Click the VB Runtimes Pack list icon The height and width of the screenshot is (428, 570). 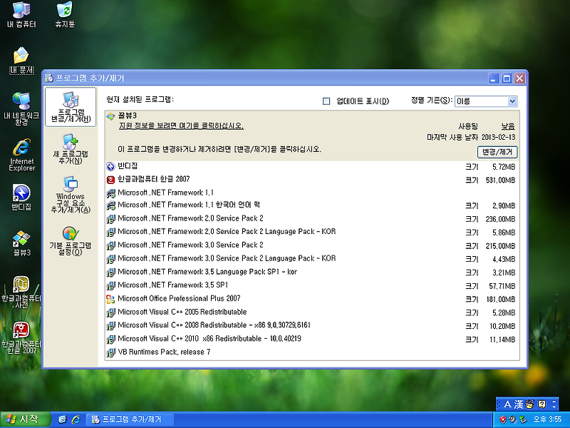111,352
